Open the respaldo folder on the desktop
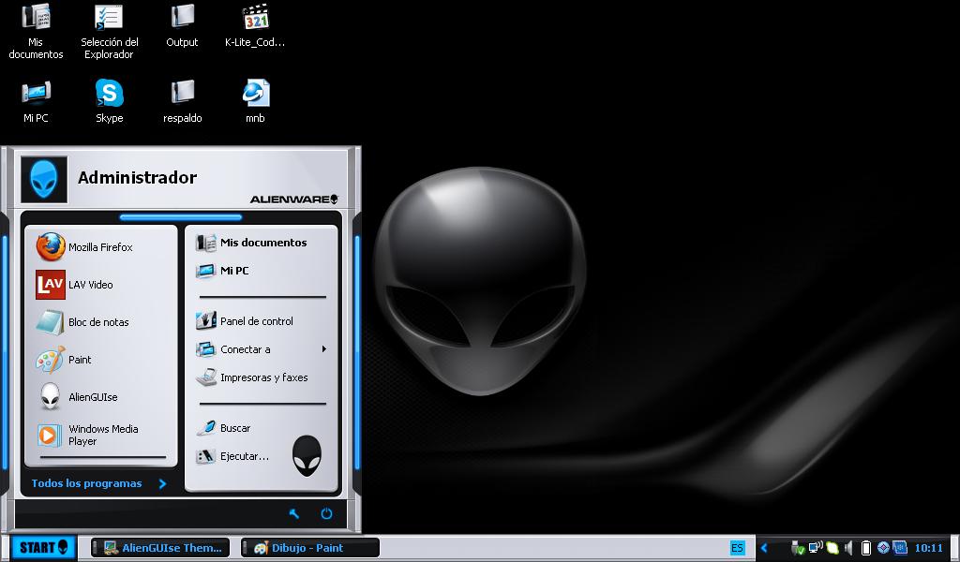Image resolution: width=960 pixels, height=562 pixels. 182,94
